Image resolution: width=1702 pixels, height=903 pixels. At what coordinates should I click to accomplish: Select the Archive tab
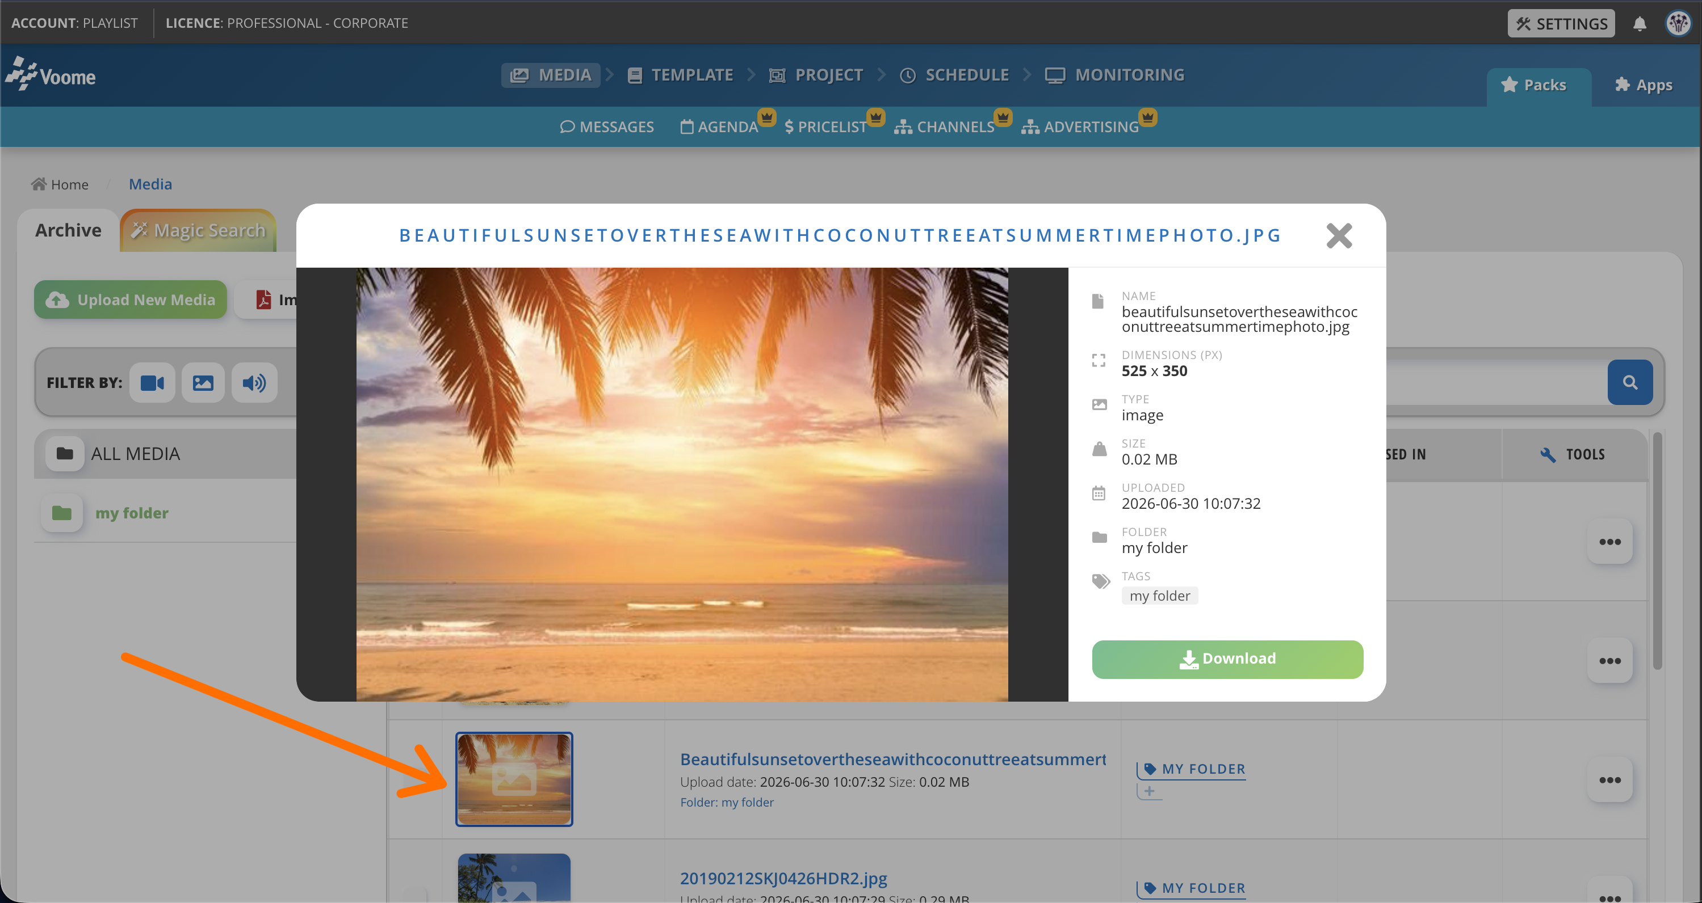point(68,230)
